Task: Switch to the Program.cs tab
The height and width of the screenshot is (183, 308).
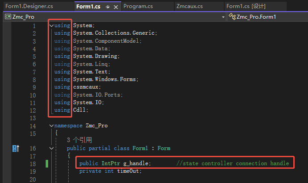Action: pos(138,6)
